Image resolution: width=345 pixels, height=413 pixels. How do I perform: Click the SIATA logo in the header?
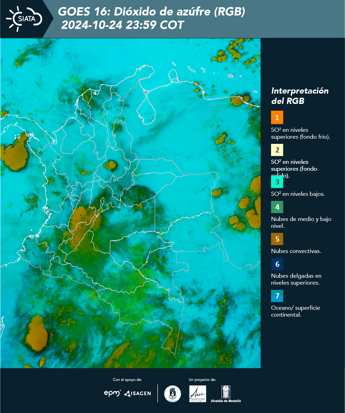pos(24,18)
